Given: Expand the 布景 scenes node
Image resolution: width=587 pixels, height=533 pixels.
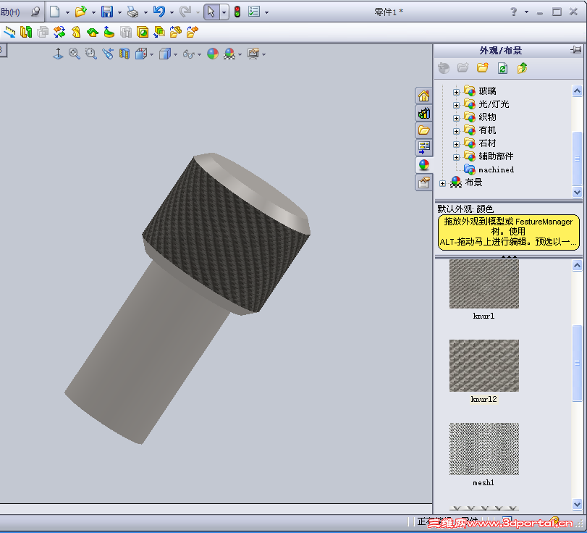Looking at the screenshot, I should click(442, 183).
